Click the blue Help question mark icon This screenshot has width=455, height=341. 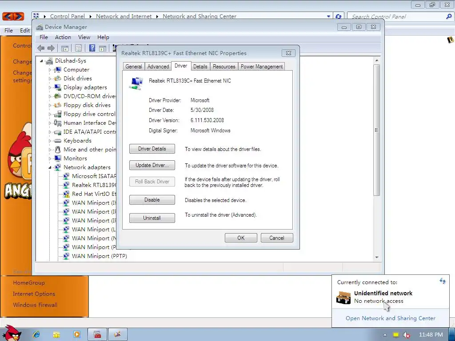click(92, 48)
